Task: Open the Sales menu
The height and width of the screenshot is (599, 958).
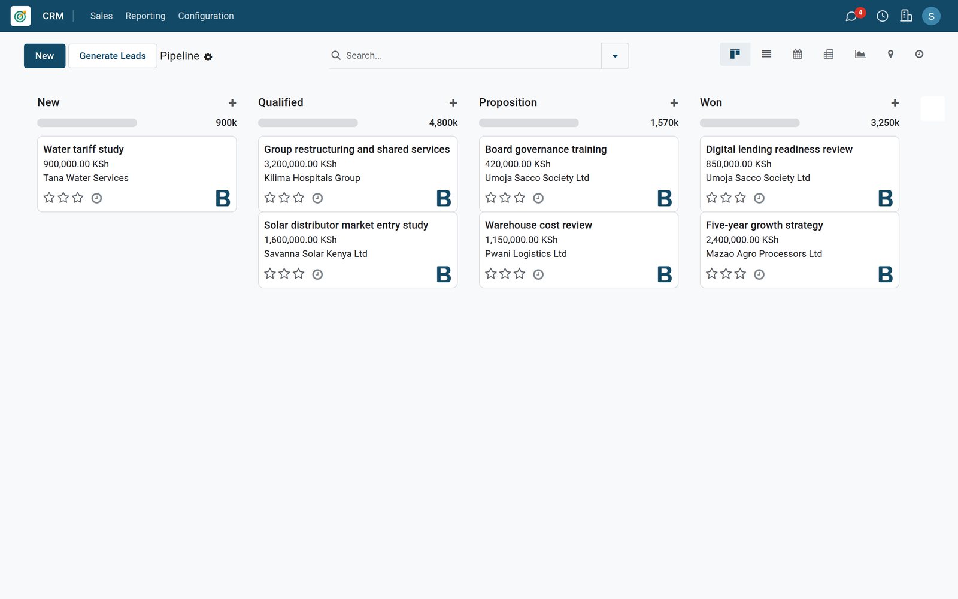Action: (x=101, y=16)
